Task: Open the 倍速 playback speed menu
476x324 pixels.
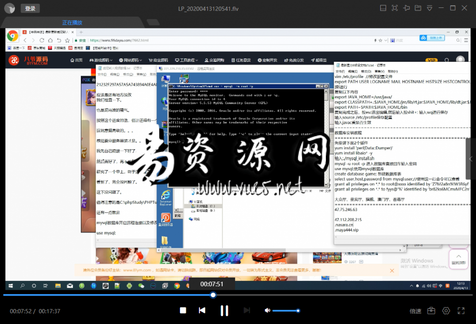Action: [415, 311]
